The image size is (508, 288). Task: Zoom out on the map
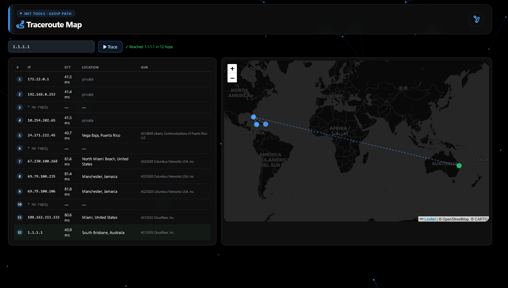232,78
